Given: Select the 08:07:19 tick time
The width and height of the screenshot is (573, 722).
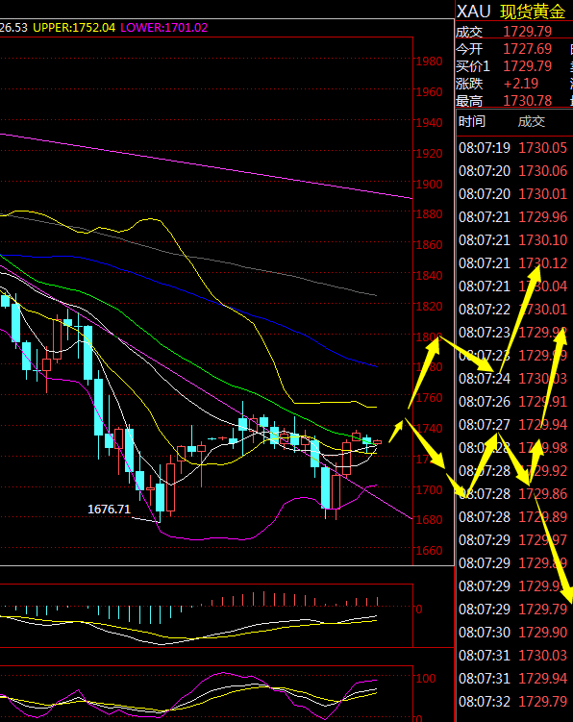Looking at the screenshot, I should tap(485, 148).
